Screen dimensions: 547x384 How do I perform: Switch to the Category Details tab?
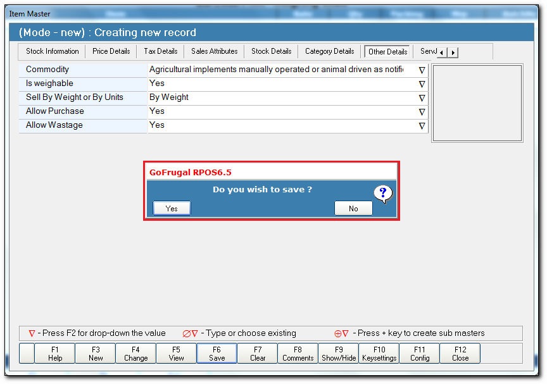point(329,51)
